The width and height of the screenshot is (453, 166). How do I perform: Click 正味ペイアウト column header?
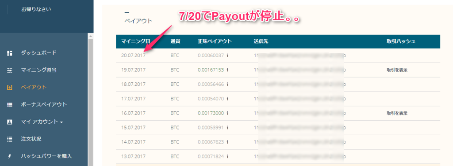point(215,41)
